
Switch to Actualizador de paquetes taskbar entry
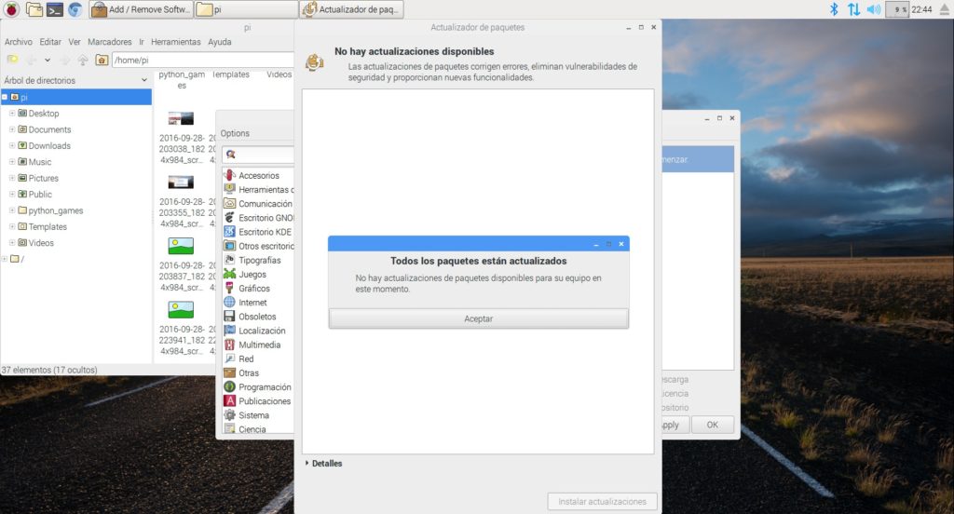(x=351, y=9)
